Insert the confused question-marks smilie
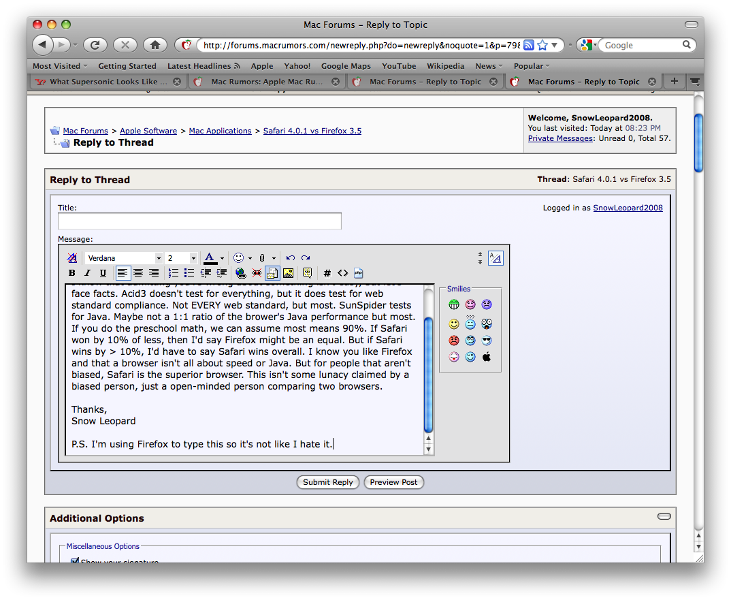The image size is (731, 600). click(x=470, y=323)
